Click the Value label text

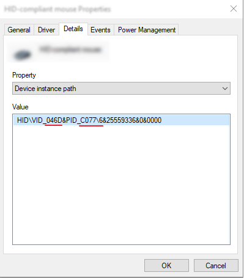coord(20,107)
